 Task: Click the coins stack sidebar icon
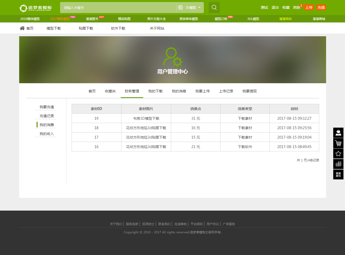click(338, 164)
